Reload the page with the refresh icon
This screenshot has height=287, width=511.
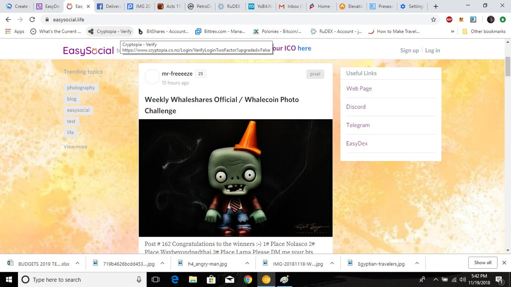(x=32, y=20)
